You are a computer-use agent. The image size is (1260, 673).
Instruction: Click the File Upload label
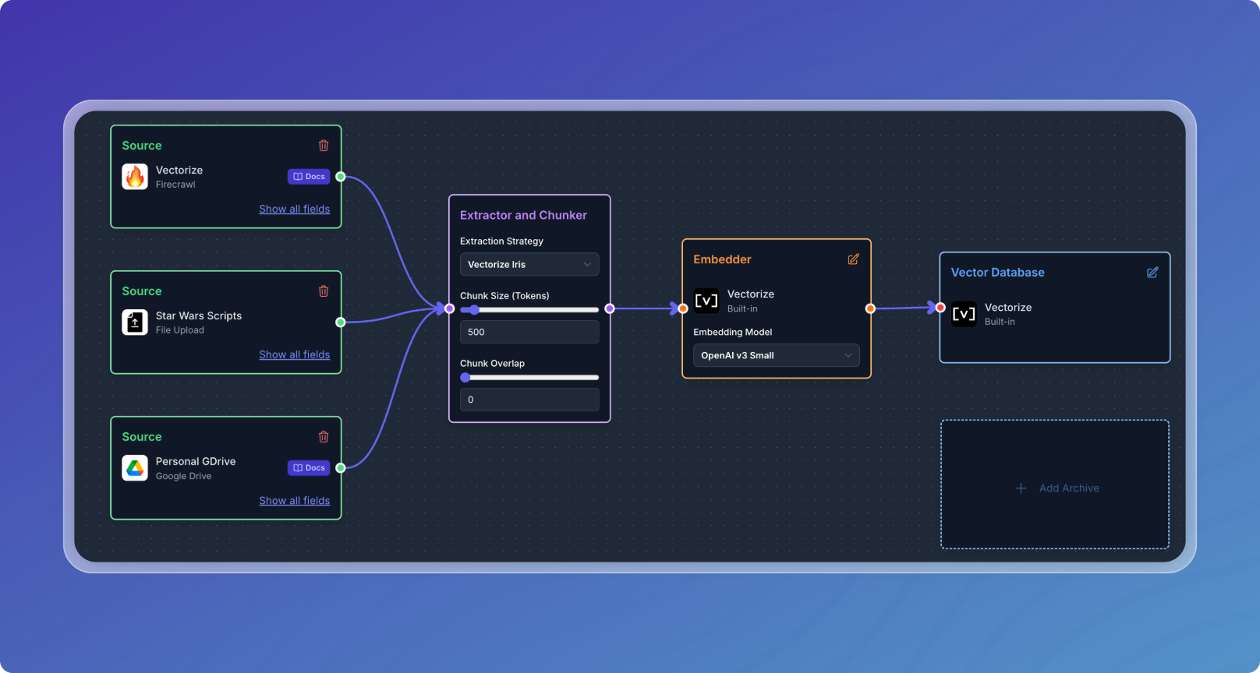click(x=180, y=331)
